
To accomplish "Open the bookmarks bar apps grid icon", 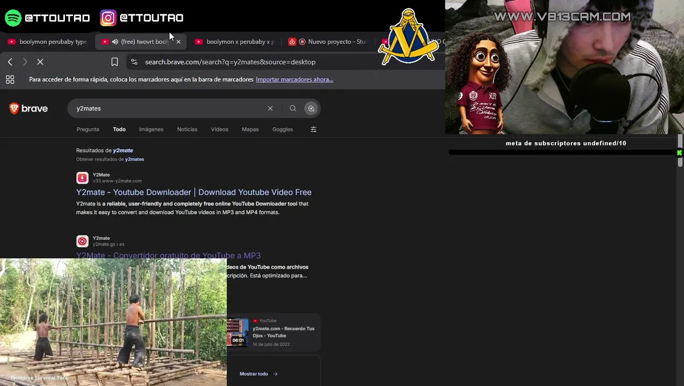I will 10,79.
